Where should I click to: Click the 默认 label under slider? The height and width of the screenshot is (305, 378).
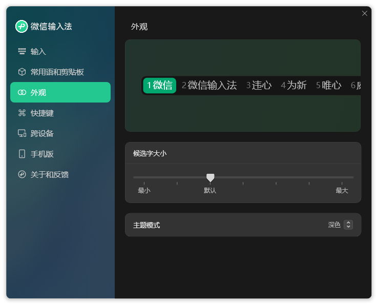tap(210, 190)
